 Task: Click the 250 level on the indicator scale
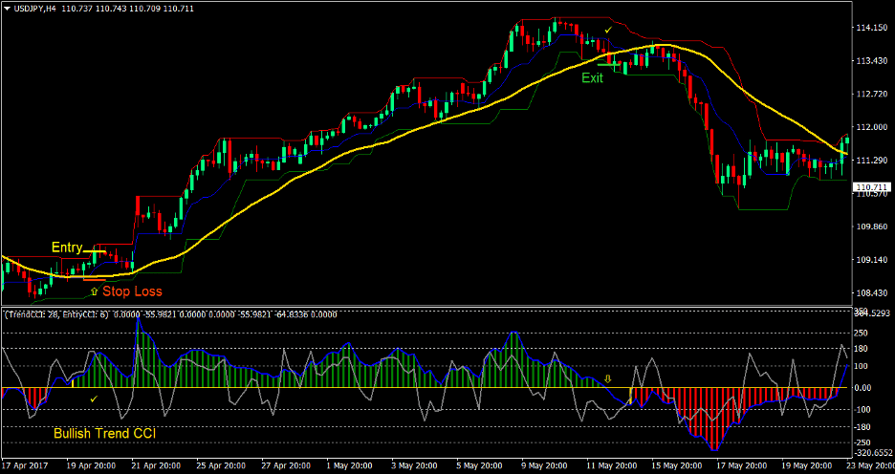[862, 334]
